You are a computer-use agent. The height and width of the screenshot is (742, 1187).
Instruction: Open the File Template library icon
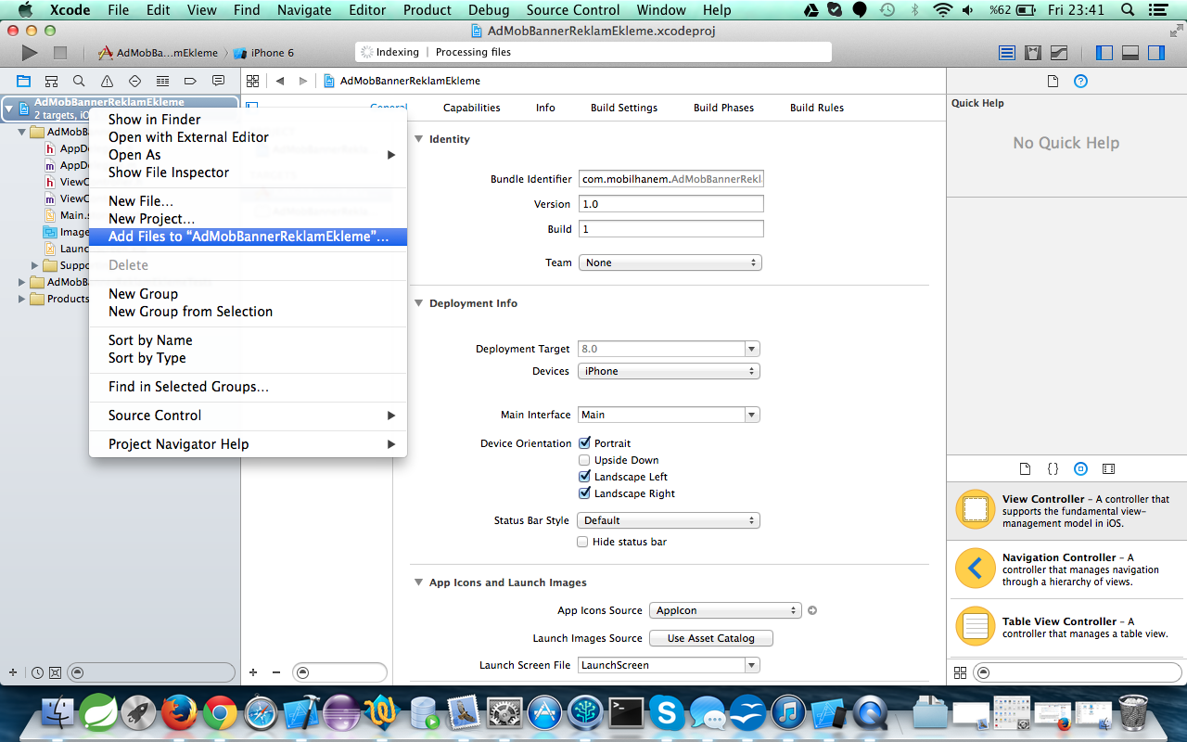coord(1025,469)
